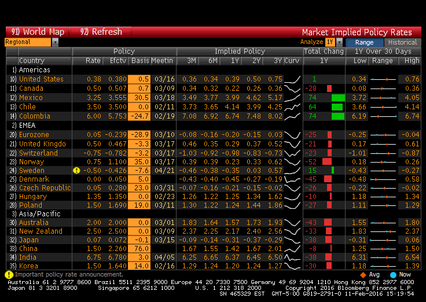
Task: Click the orange Avg legend marker
Action: click(363, 275)
